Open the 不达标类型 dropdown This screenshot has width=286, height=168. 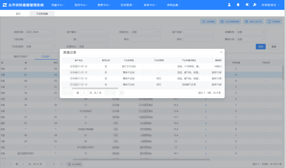pos(40,46)
